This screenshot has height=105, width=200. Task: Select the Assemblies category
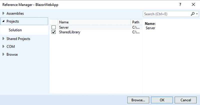click(x=15, y=13)
